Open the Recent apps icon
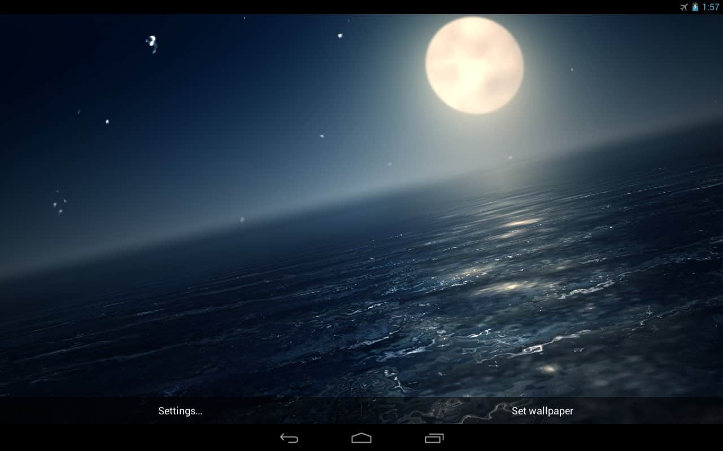This screenshot has width=723, height=451. click(x=434, y=438)
